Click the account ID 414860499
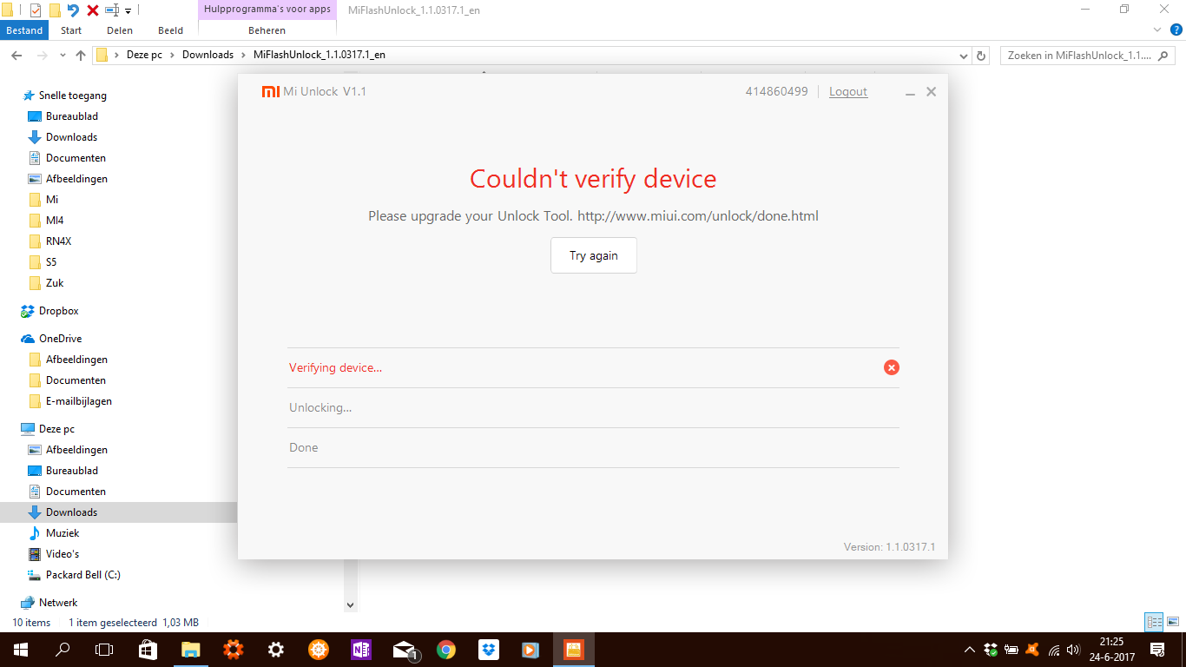 pyautogui.click(x=776, y=91)
